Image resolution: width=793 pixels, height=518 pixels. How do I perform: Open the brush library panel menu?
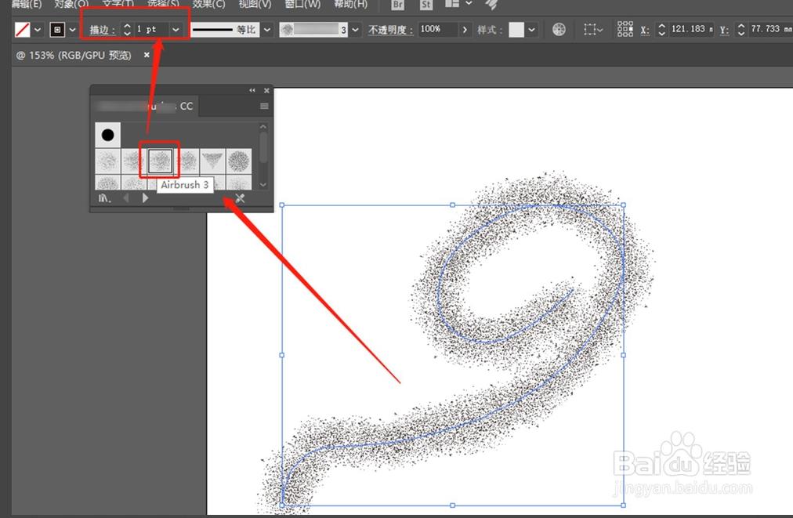tap(264, 107)
